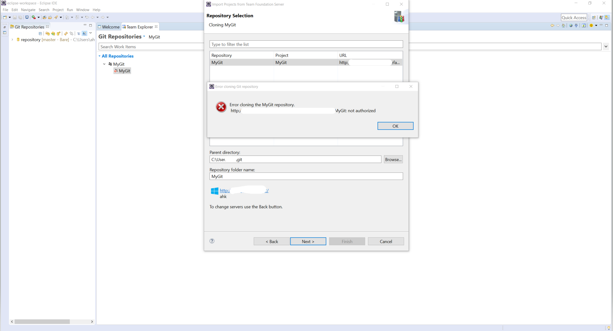Click OK in the error dialog
This screenshot has height=331, width=613.
coord(395,126)
